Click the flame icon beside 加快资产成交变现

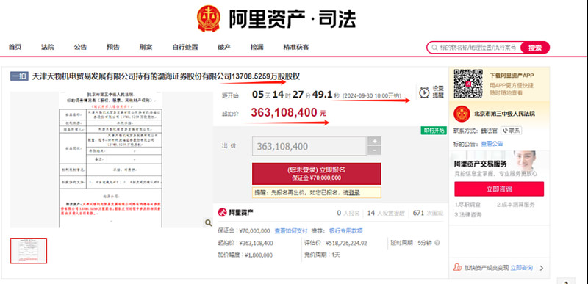click(457, 268)
